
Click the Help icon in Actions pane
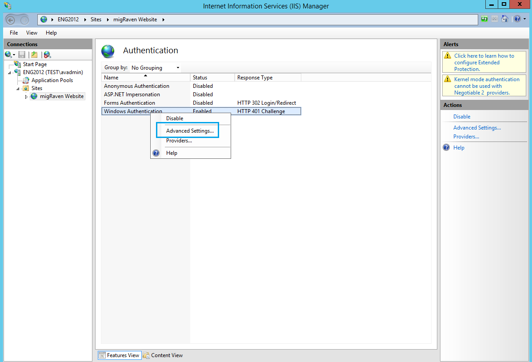pyautogui.click(x=447, y=147)
